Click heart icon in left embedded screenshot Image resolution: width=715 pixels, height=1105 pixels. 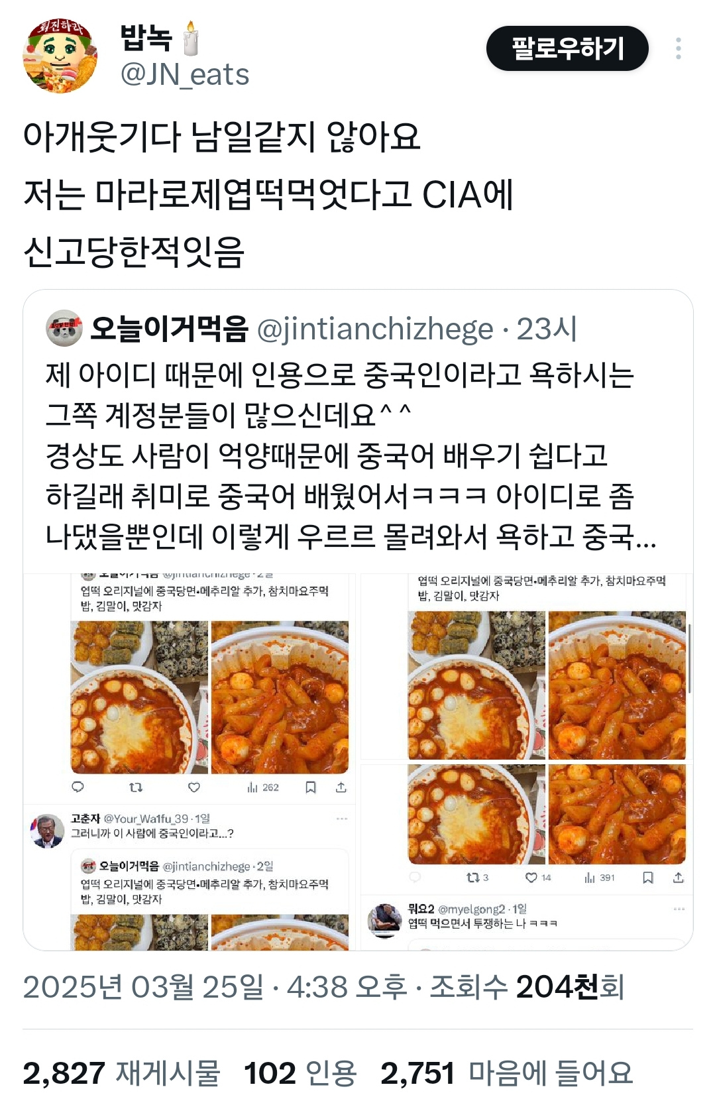(x=194, y=787)
